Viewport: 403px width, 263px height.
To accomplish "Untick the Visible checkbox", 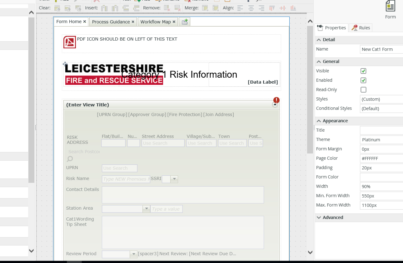I will coord(363,71).
